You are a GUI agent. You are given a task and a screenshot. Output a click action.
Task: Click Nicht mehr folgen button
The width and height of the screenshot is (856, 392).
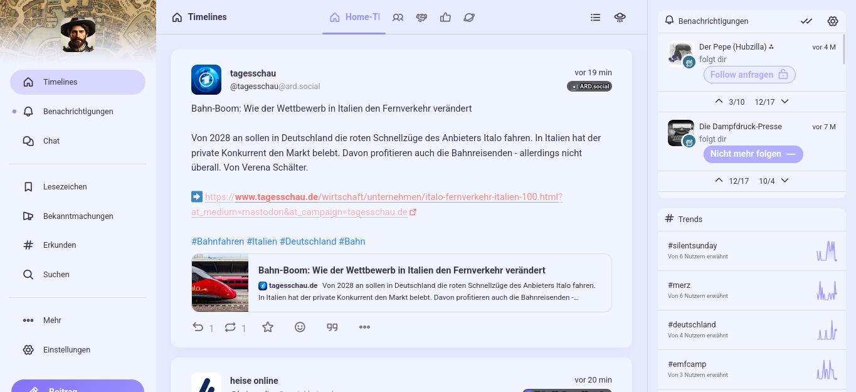(753, 154)
